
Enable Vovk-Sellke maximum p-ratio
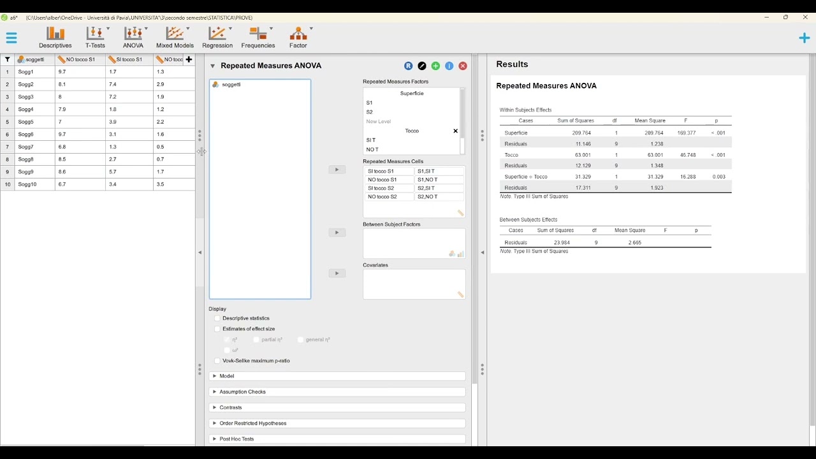tap(217, 361)
